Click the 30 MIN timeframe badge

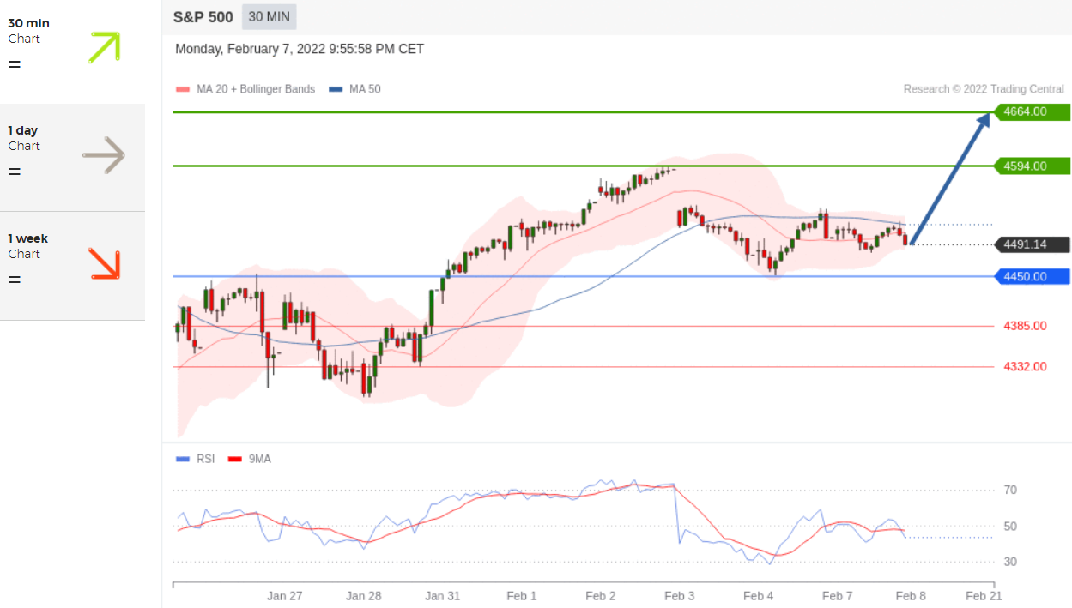pos(270,16)
